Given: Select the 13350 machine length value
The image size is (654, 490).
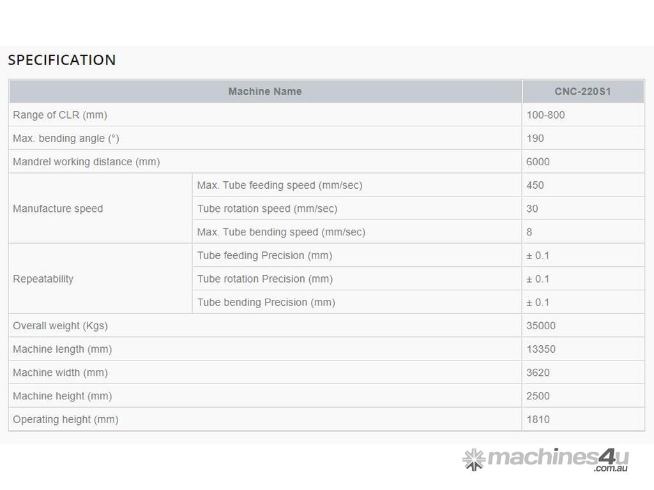Looking at the screenshot, I should [540, 349].
